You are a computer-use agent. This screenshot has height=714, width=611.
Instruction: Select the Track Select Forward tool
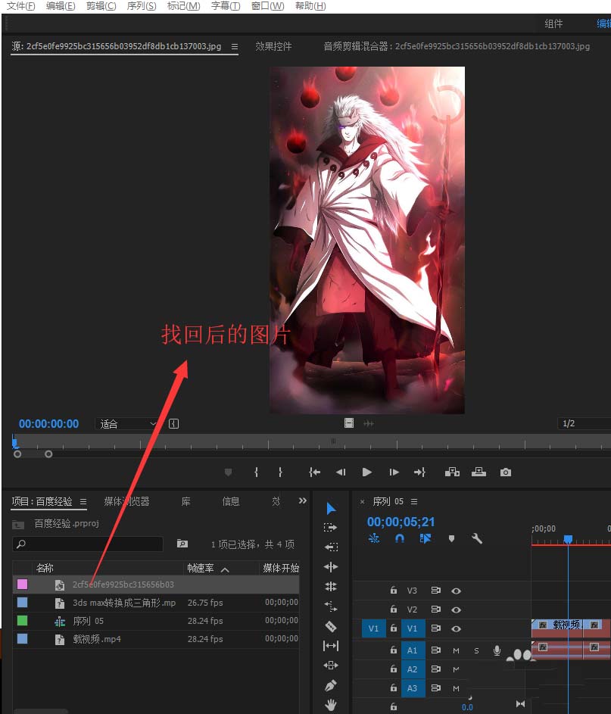point(331,527)
